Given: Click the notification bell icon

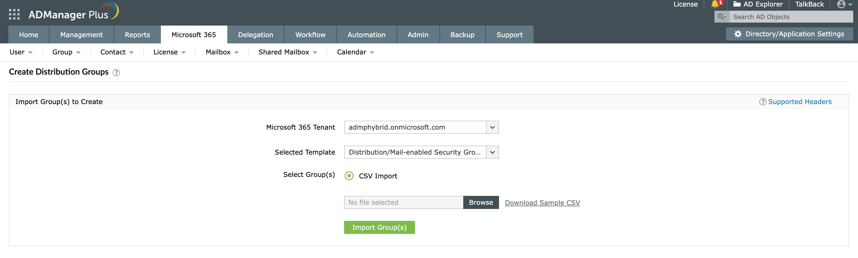Looking at the screenshot, I should [x=714, y=4].
